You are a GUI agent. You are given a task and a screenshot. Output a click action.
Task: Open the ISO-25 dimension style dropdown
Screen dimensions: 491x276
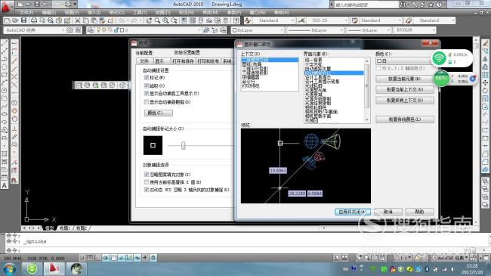328,20
